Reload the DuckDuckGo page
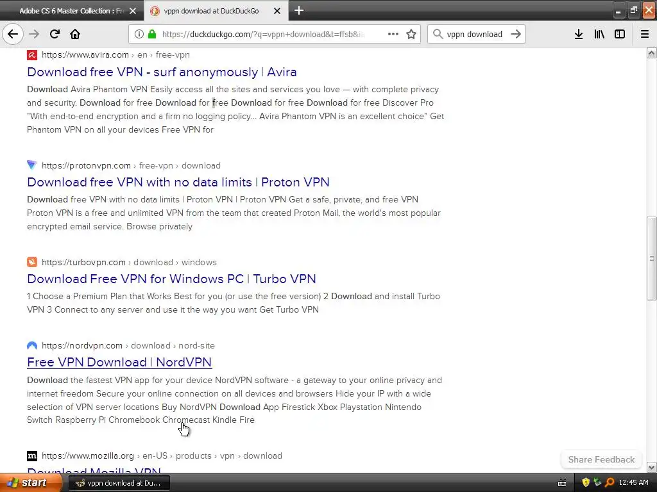 tap(55, 34)
